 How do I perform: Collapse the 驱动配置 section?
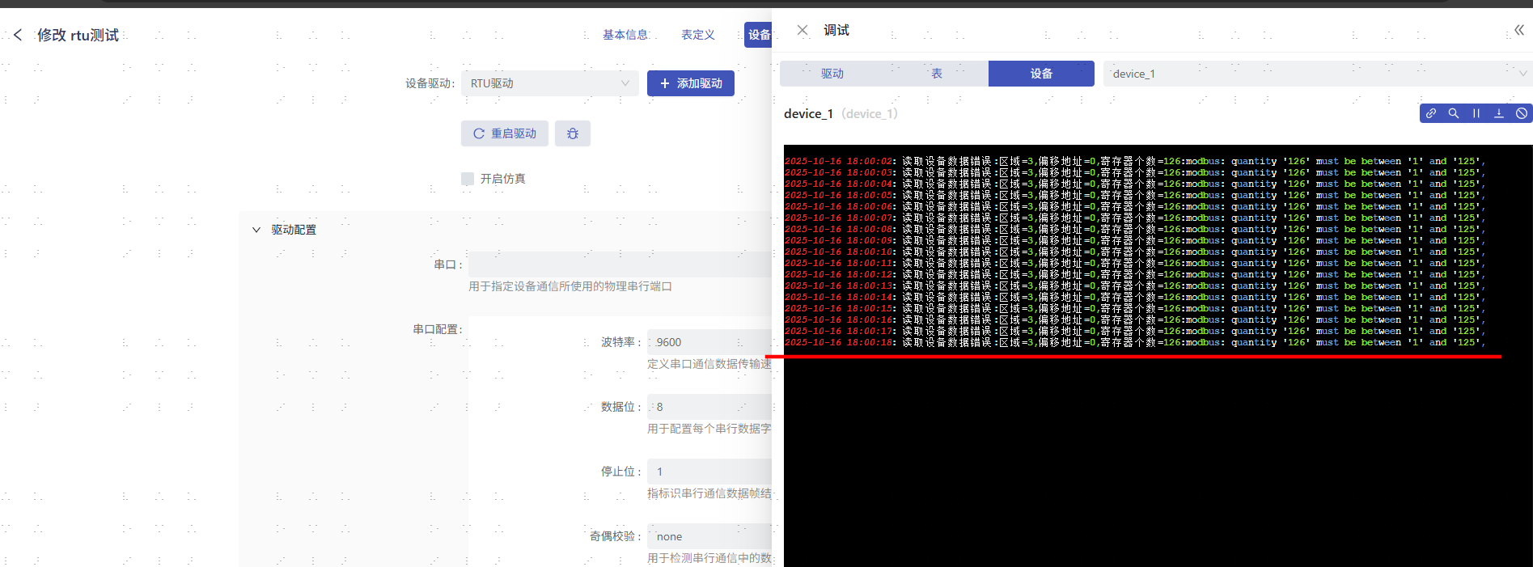[x=256, y=230]
